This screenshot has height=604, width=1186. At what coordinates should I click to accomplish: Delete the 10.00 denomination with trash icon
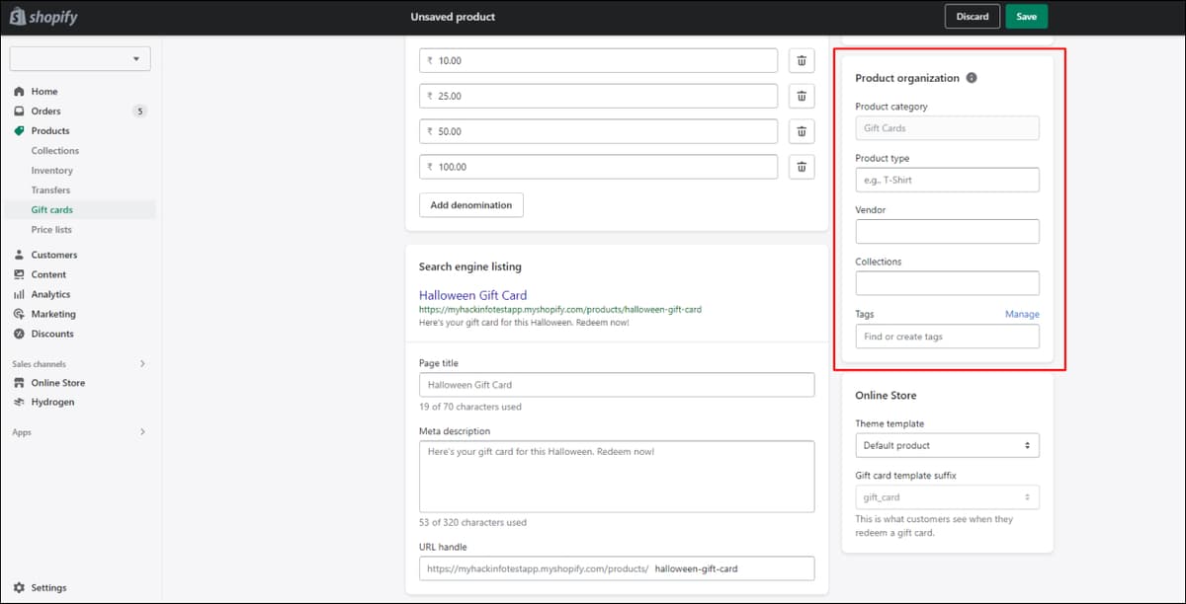[801, 60]
